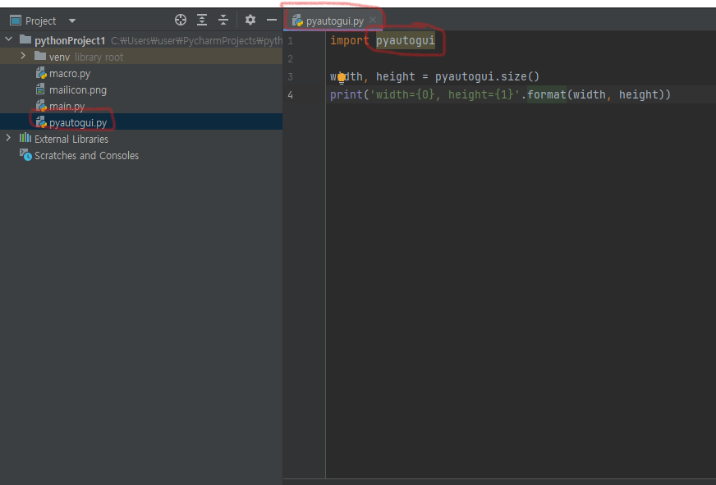Select Scratches and Consoles entry
The width and height of the screenshot is (716, 485).
point(86,156)
